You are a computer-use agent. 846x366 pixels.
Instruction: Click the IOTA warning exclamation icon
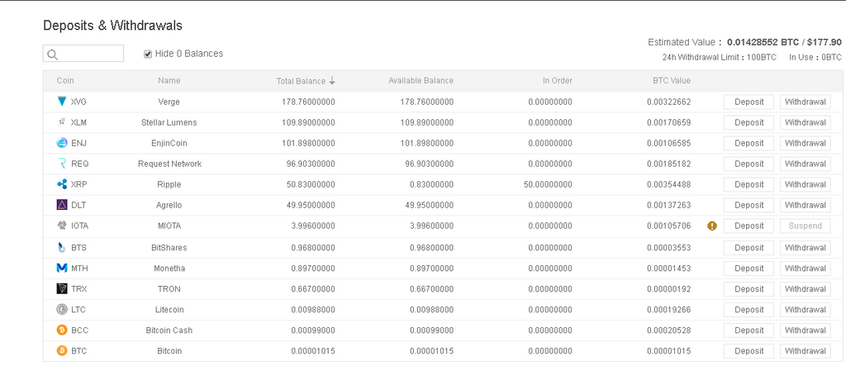[712, 226]
